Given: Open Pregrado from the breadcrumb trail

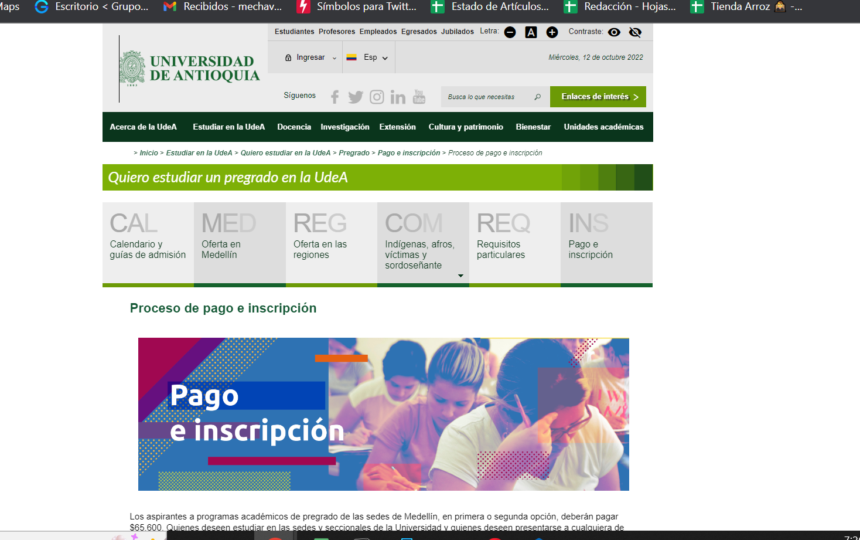Looking at the screenshot, I should [354, 152].
